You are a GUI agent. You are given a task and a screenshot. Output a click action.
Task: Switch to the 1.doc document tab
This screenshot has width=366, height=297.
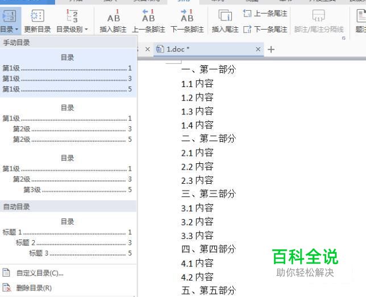pyautogui.click(x=209, y=49)
